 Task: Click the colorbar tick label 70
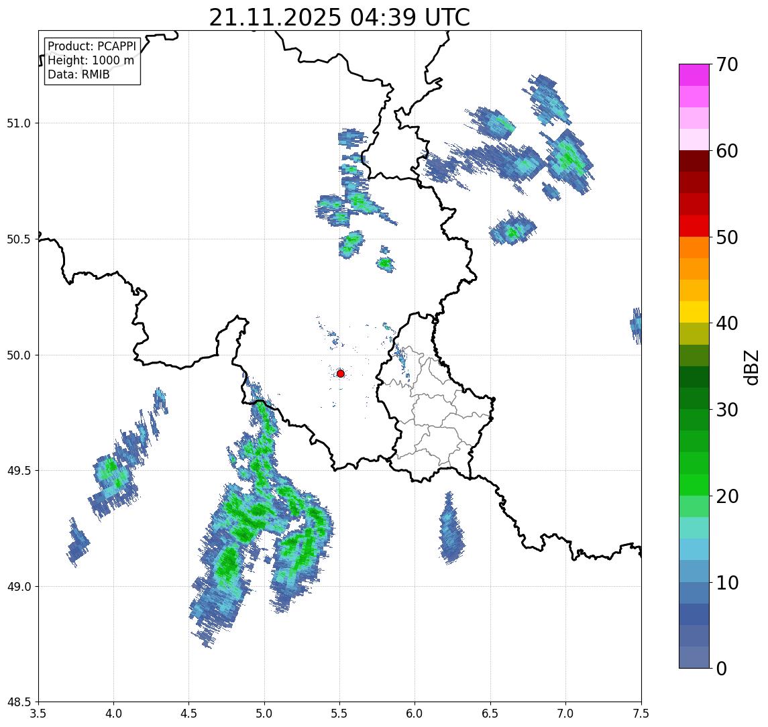click(727, 64)
